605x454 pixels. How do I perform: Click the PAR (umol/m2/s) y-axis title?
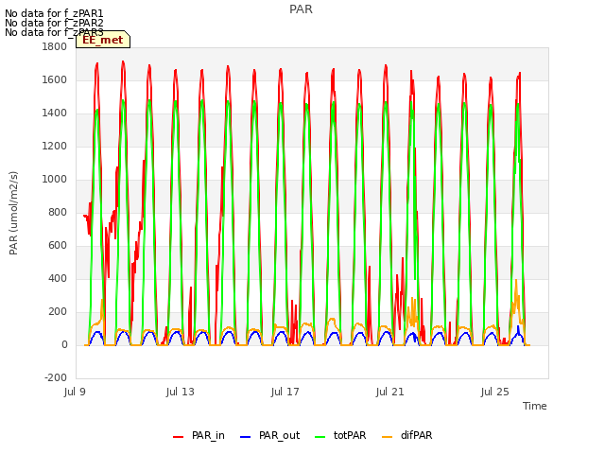click(x=13, y=213)
